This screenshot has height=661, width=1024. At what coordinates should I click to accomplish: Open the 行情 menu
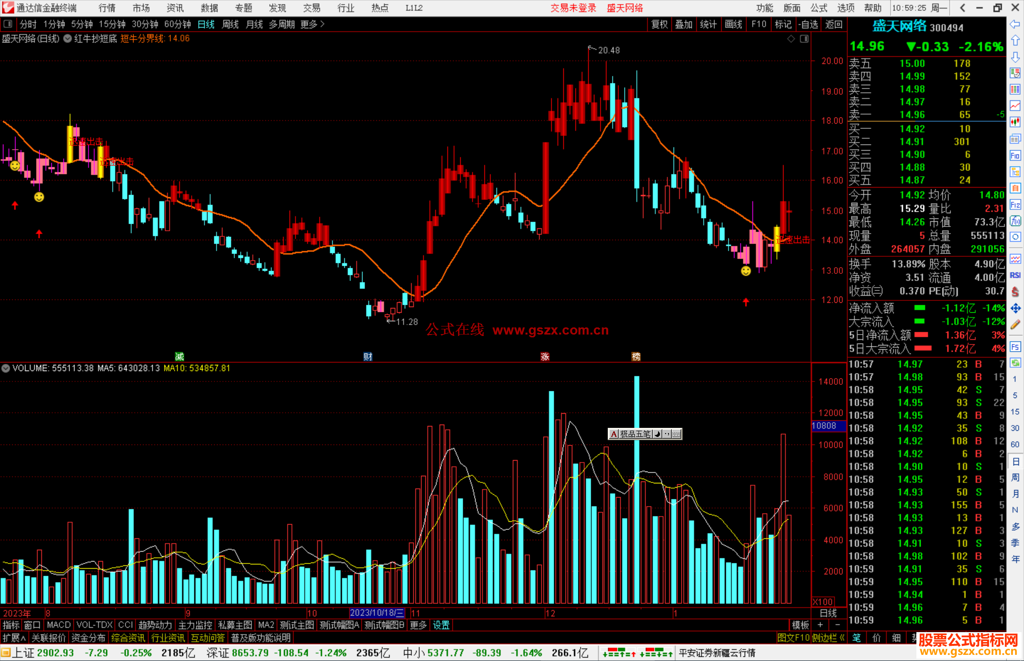(x=107, y=8)
